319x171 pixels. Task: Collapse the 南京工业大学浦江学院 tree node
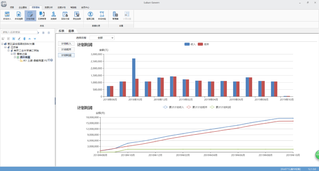point(9,50)
